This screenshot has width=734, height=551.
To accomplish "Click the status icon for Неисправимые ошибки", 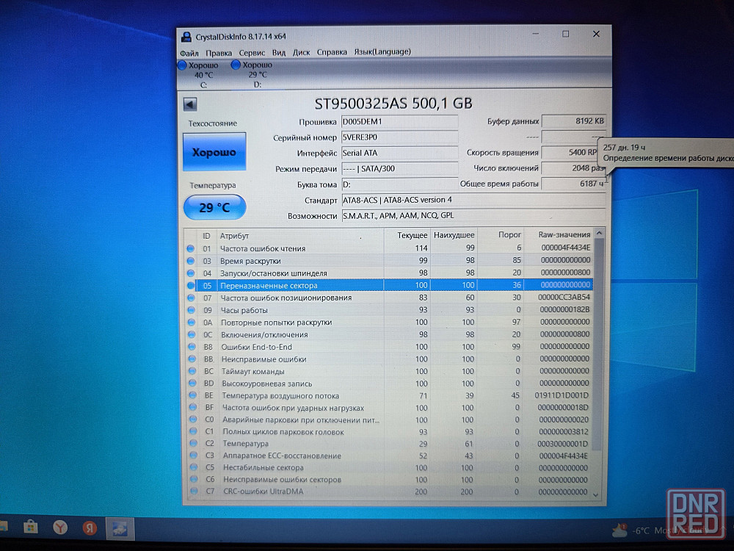I will [192, 359].
